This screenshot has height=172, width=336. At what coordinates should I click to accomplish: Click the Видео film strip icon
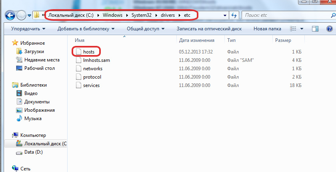[x=19, y=93]
